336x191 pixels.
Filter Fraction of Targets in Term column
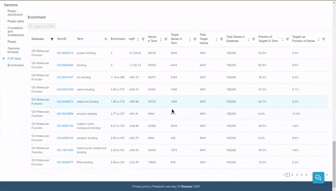coord(287,39)
